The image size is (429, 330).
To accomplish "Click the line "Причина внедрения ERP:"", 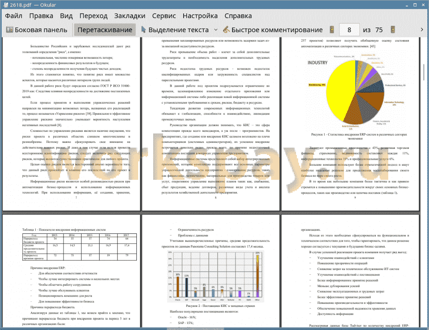I will pos(48,268).
